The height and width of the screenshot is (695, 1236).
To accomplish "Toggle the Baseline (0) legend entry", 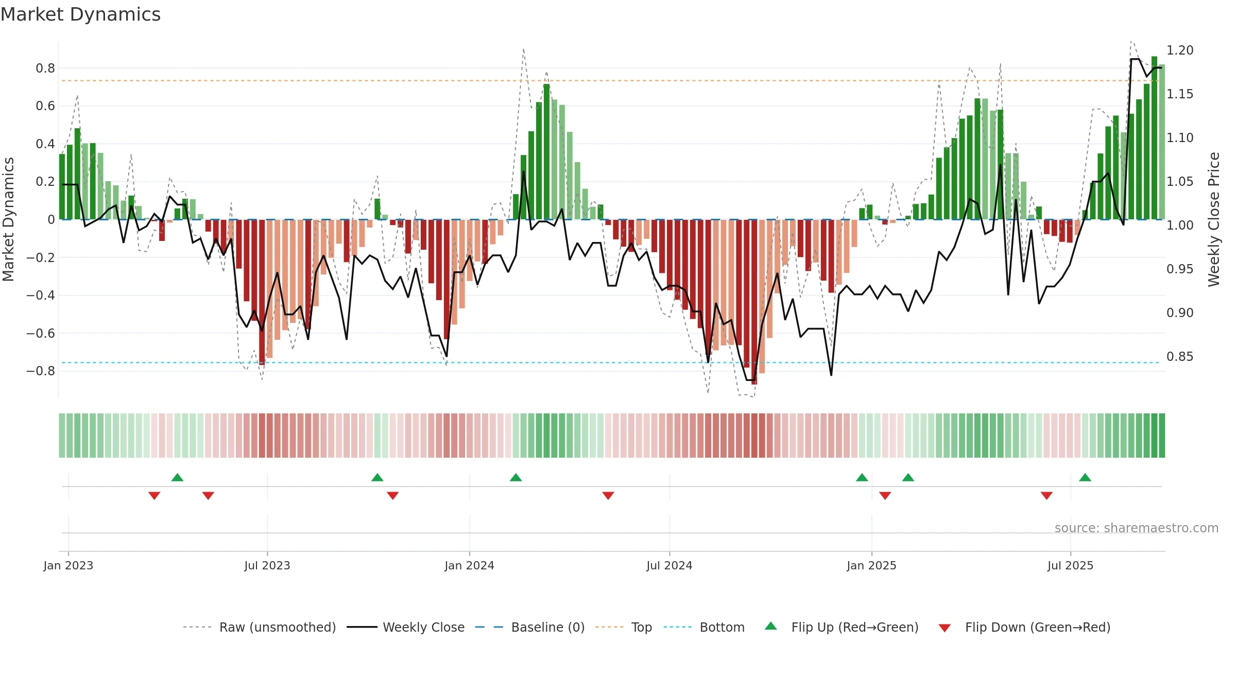I will point(530,627).
